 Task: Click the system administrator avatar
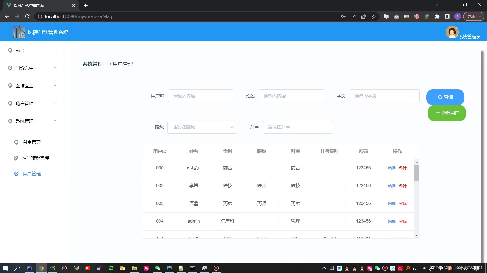click(x=452, y=32)
